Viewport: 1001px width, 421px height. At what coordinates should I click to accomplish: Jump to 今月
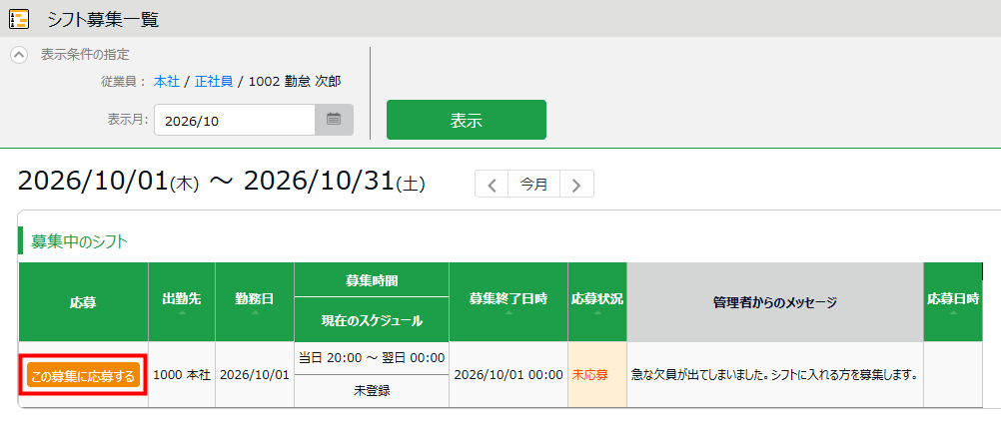pyautogui.click(x=533, y=185)
